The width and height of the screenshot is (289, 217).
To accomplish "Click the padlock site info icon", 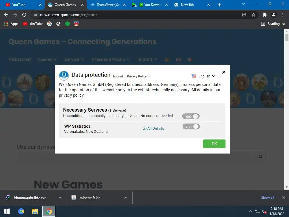I will point(36,15).
